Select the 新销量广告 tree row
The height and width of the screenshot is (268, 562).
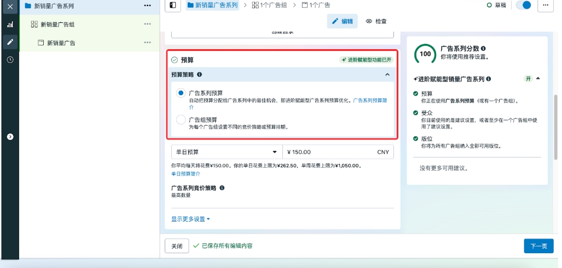point(89,43)
